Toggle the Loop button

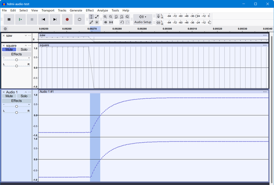(79, 19)
